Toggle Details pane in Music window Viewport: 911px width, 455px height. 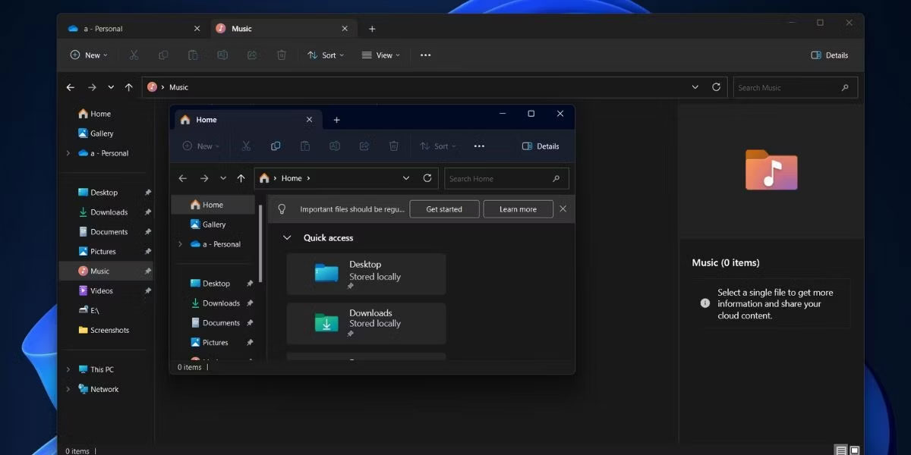pos(829,55)
